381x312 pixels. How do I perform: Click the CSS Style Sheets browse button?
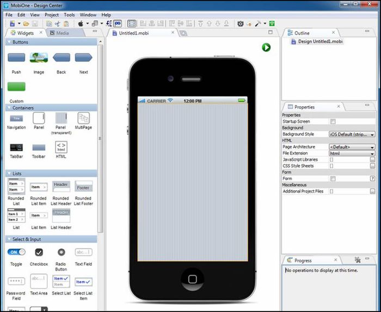(x=372, y=166)
